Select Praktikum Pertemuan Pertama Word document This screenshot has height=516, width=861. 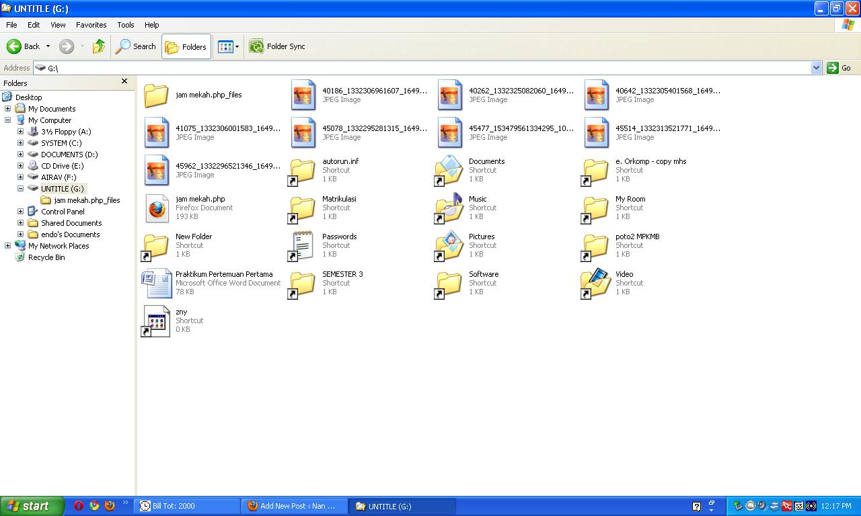(156, 283)
